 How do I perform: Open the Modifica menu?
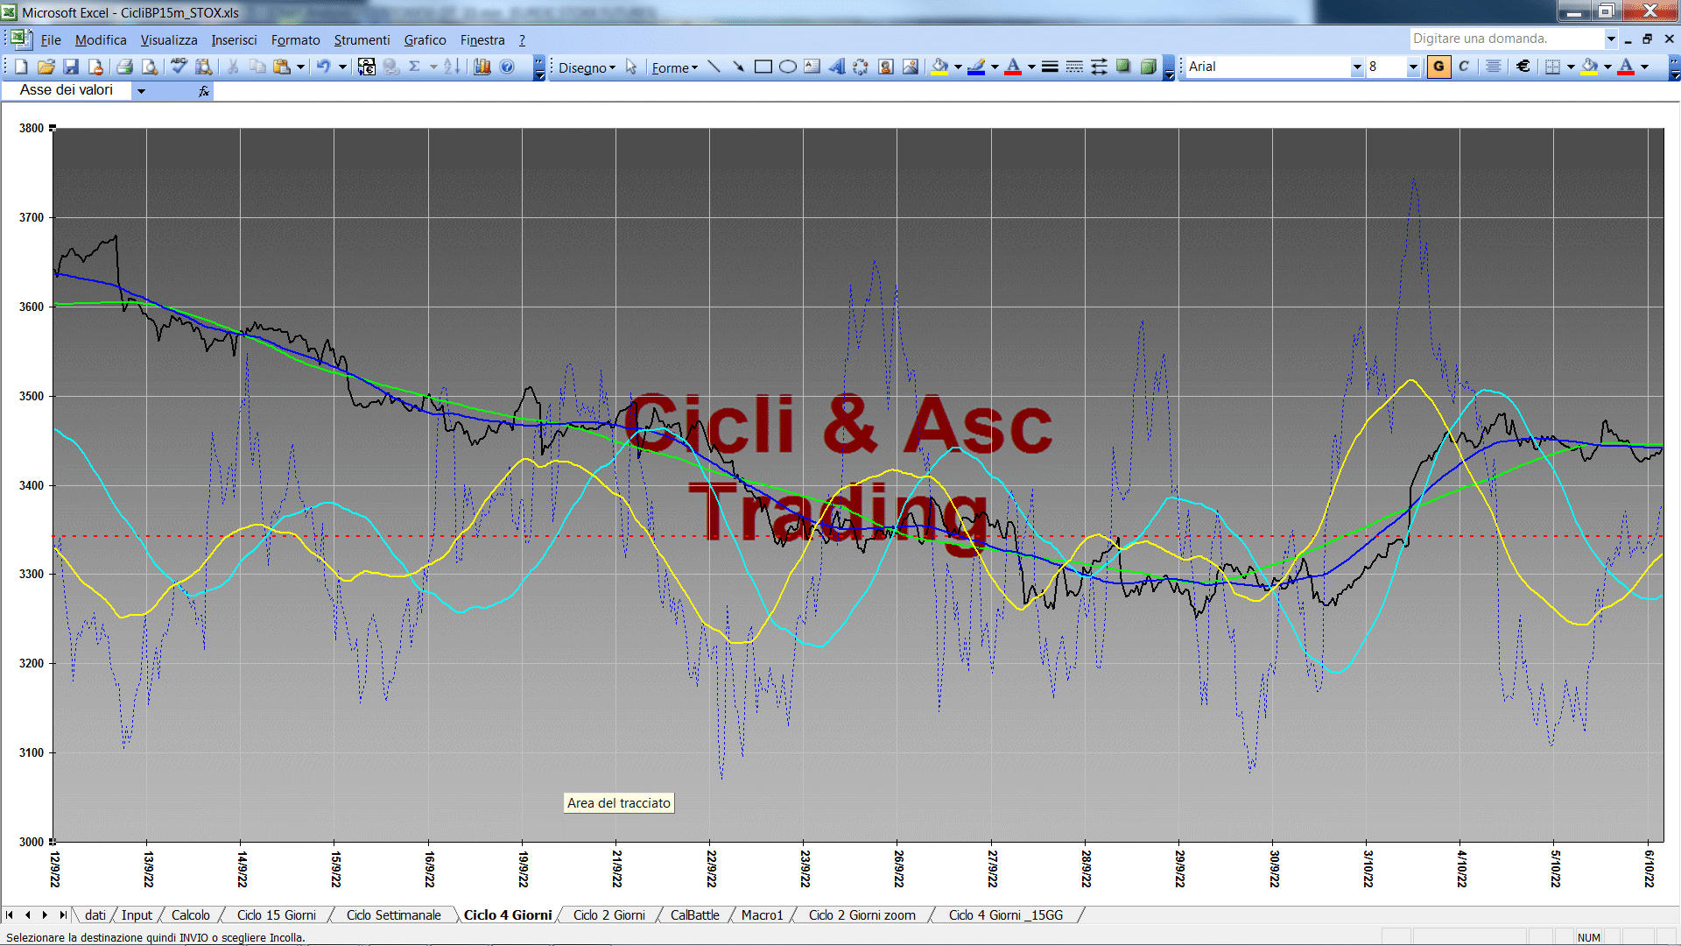pyautogui.click(x=101, y=40)
